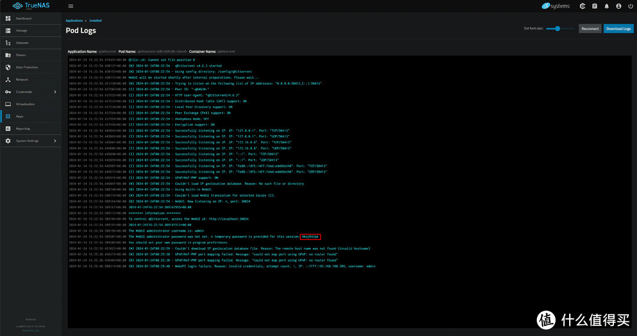
Task: Open the Datasets tree icon in the sidebar
Action: click(x=8, y=43)
